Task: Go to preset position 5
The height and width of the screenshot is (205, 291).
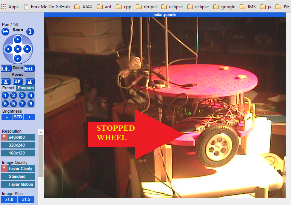Action: coord(5,104)
